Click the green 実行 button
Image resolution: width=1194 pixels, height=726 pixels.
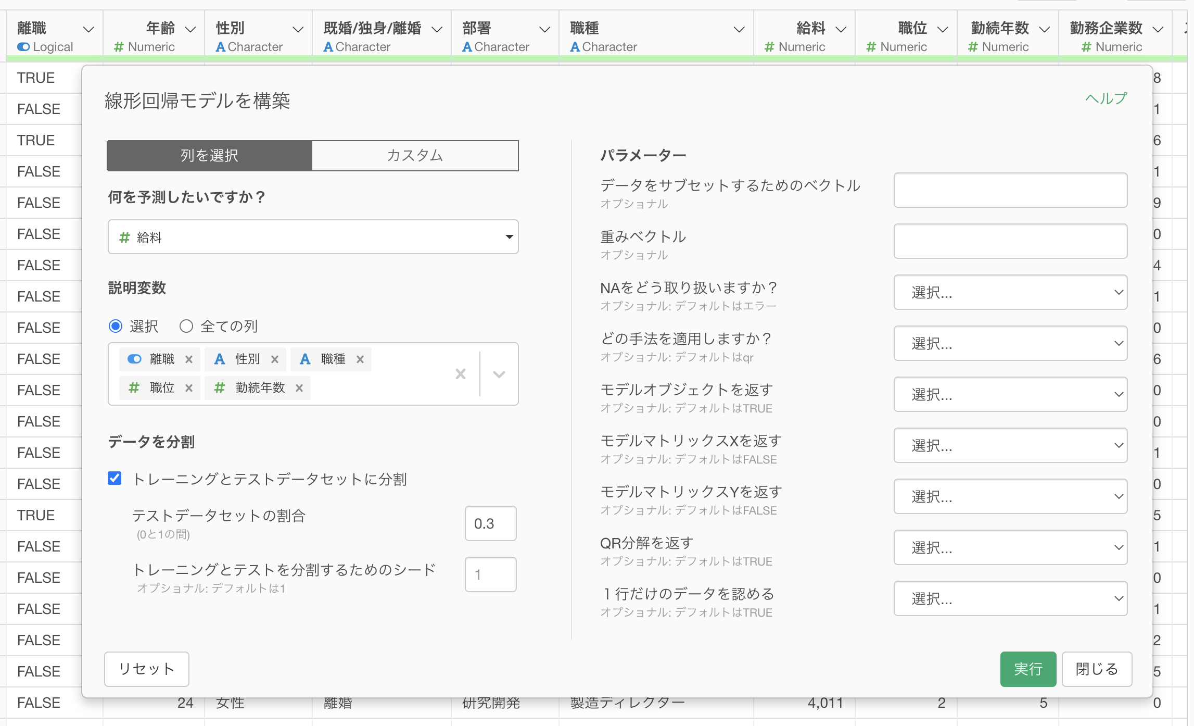click(1027, 669)
